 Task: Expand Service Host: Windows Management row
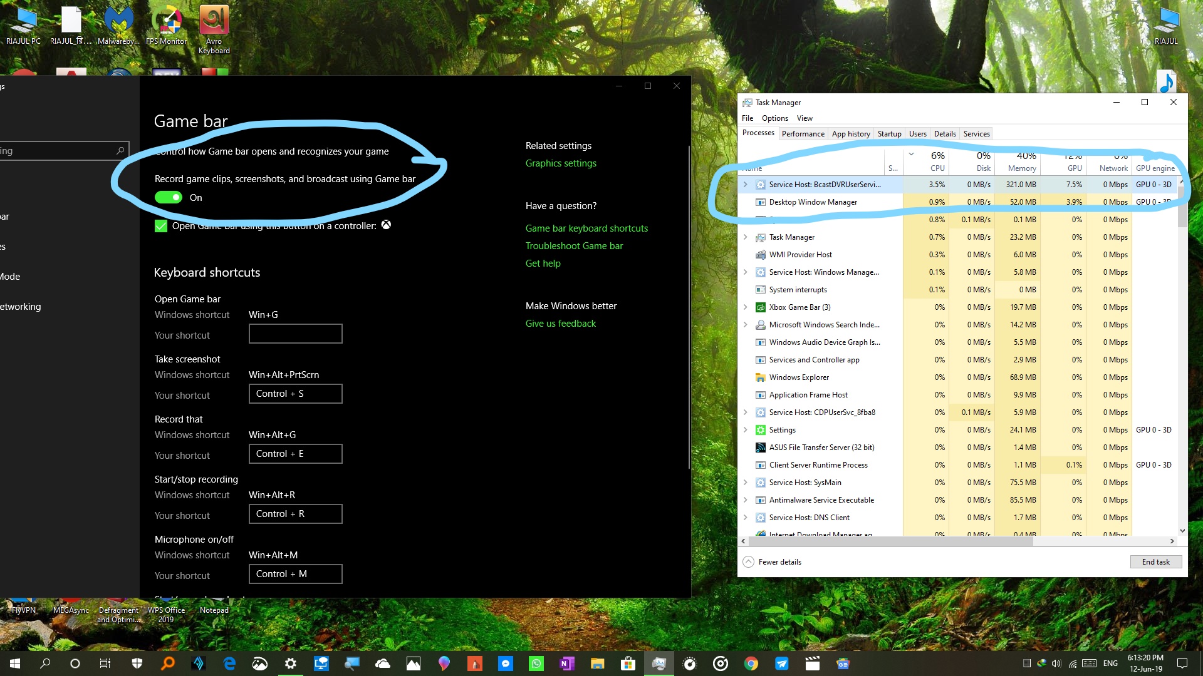pyautogui.click(x=745, y=272)
